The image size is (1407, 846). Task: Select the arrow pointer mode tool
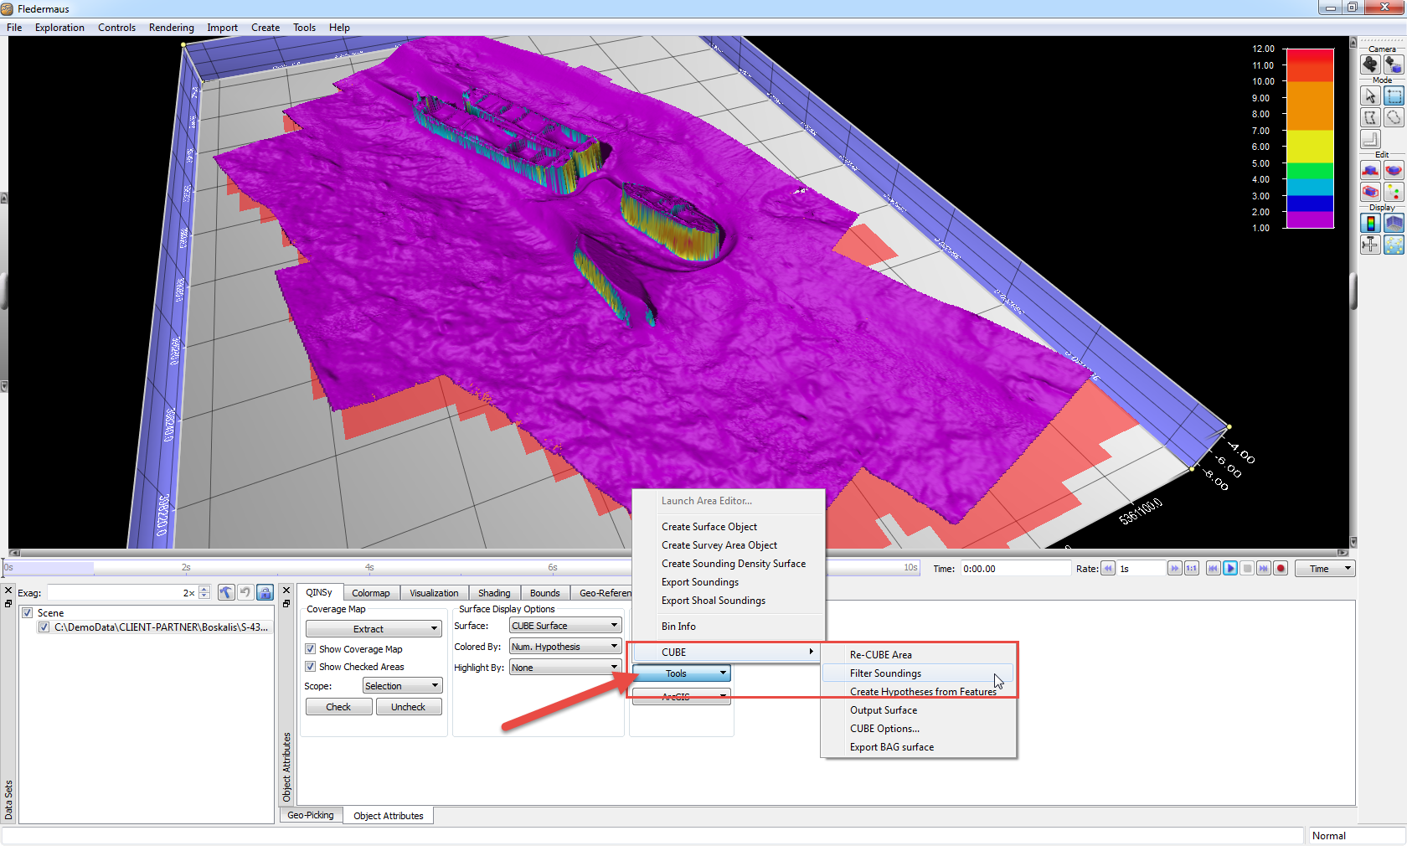1370,96
